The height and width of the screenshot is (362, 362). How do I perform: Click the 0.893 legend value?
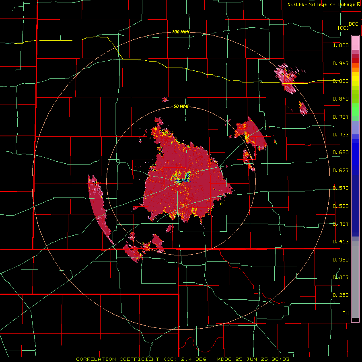pos(341,81)
